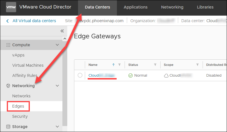Open Affinity Rules in the sidebar
This screenshot has width=227, height=132.
point(25,76)
